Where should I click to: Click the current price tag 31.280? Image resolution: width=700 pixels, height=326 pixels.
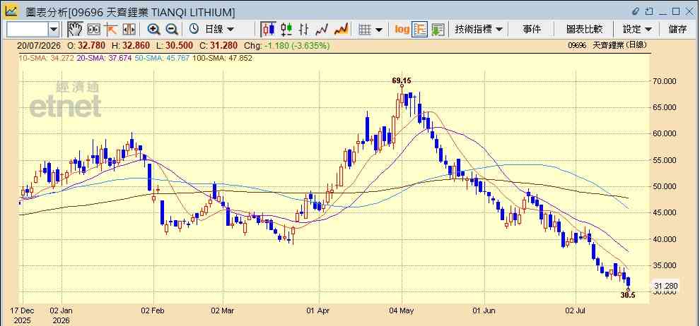(665, 286)
